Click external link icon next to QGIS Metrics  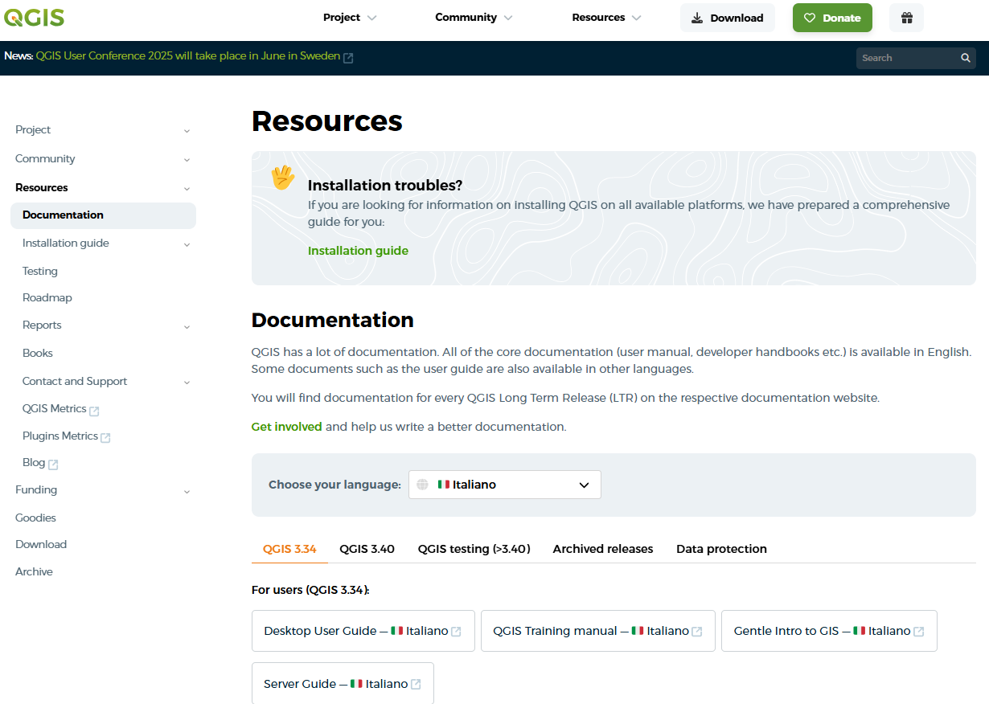click(x=94, y=411)
